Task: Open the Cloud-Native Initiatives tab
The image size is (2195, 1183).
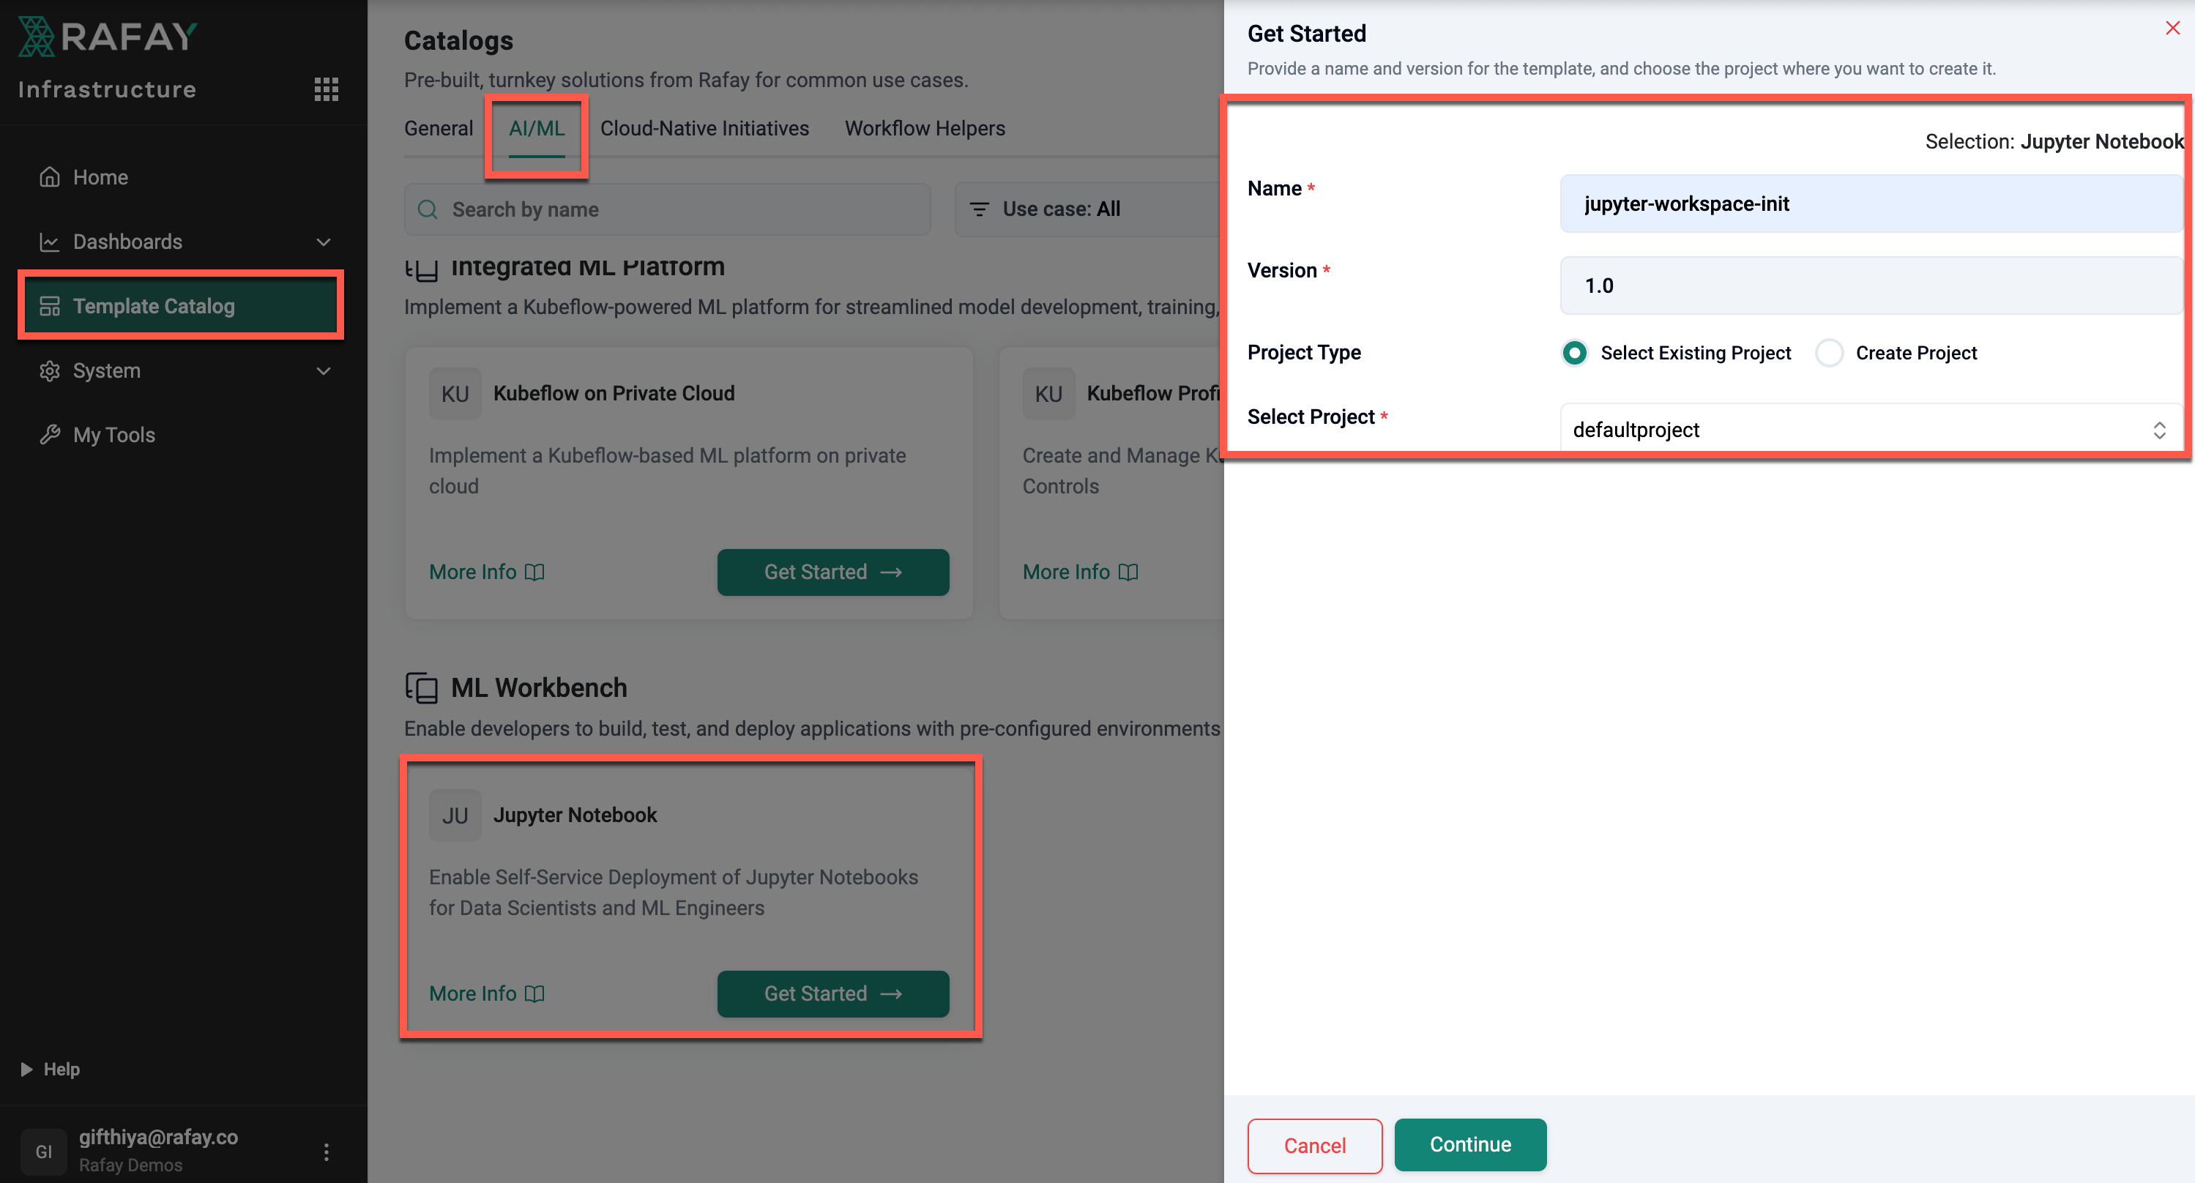Action: (x=704, y=129)
